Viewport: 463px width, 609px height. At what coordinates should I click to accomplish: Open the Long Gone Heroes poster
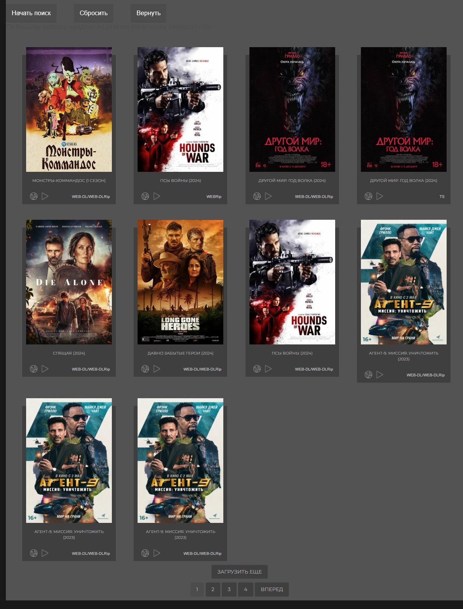point(180,282)
